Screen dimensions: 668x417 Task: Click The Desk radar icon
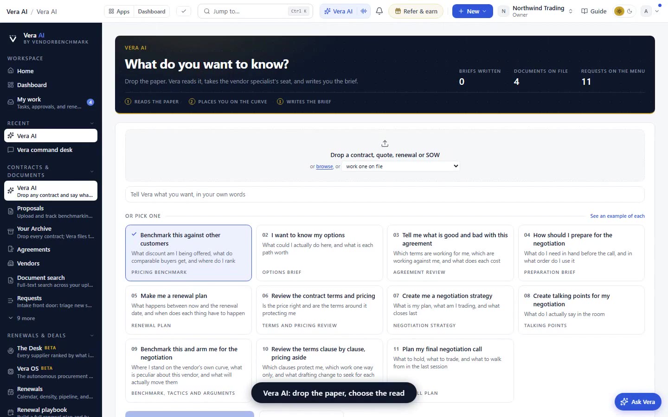[x=11, y=351]
